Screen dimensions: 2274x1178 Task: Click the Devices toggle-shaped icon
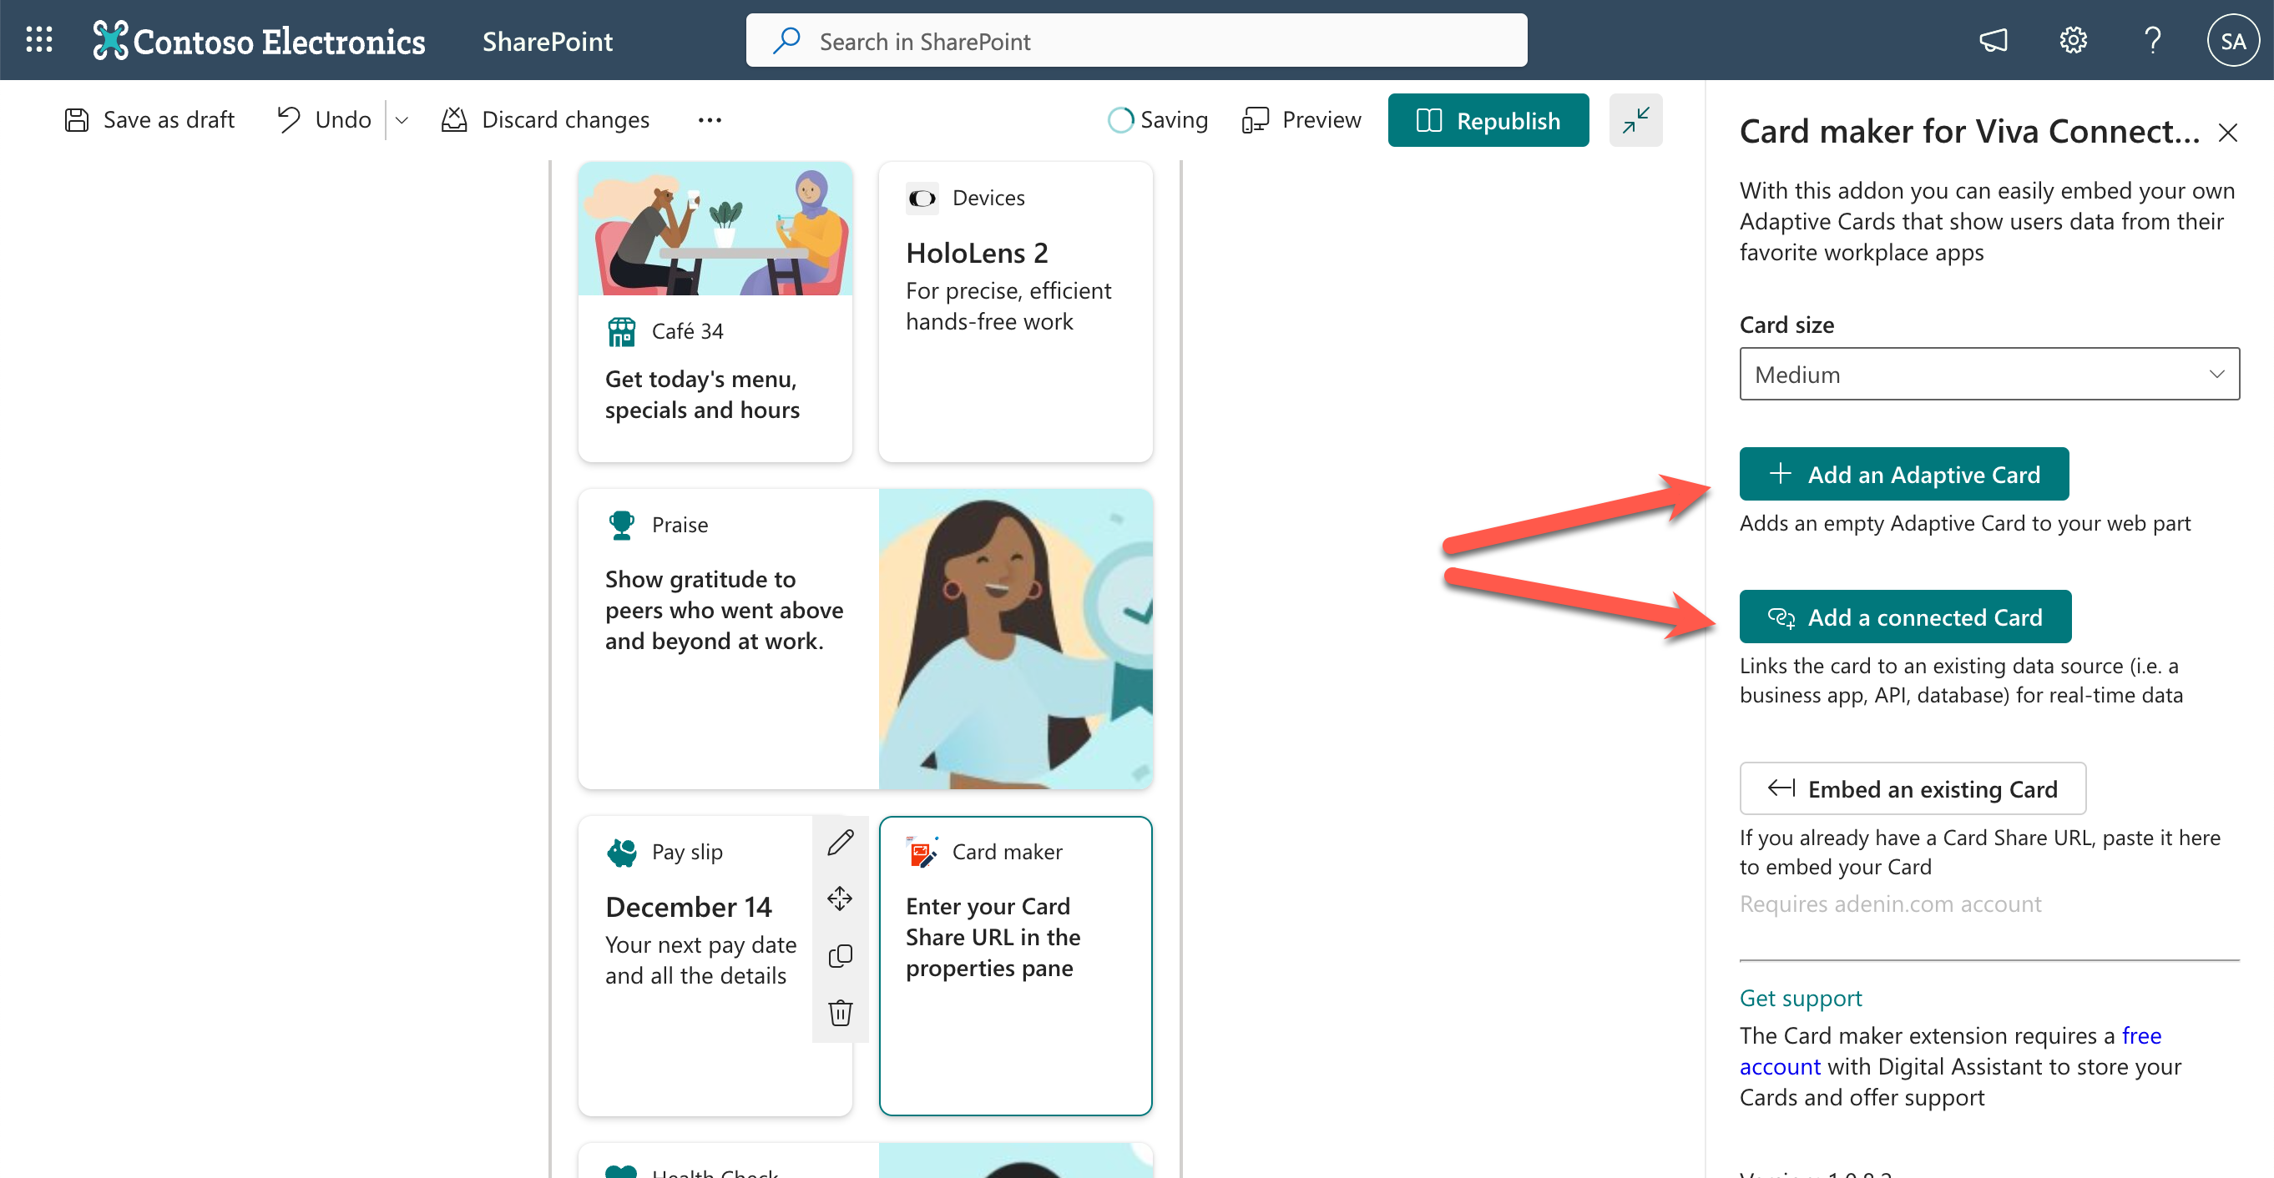(x=922, y=199)
